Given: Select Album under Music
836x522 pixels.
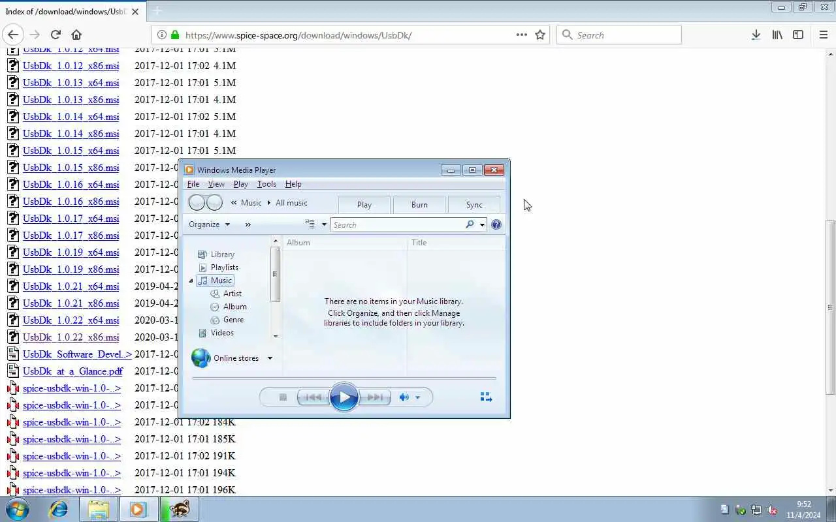Looking at the screenshot, I should coord(234,307).
